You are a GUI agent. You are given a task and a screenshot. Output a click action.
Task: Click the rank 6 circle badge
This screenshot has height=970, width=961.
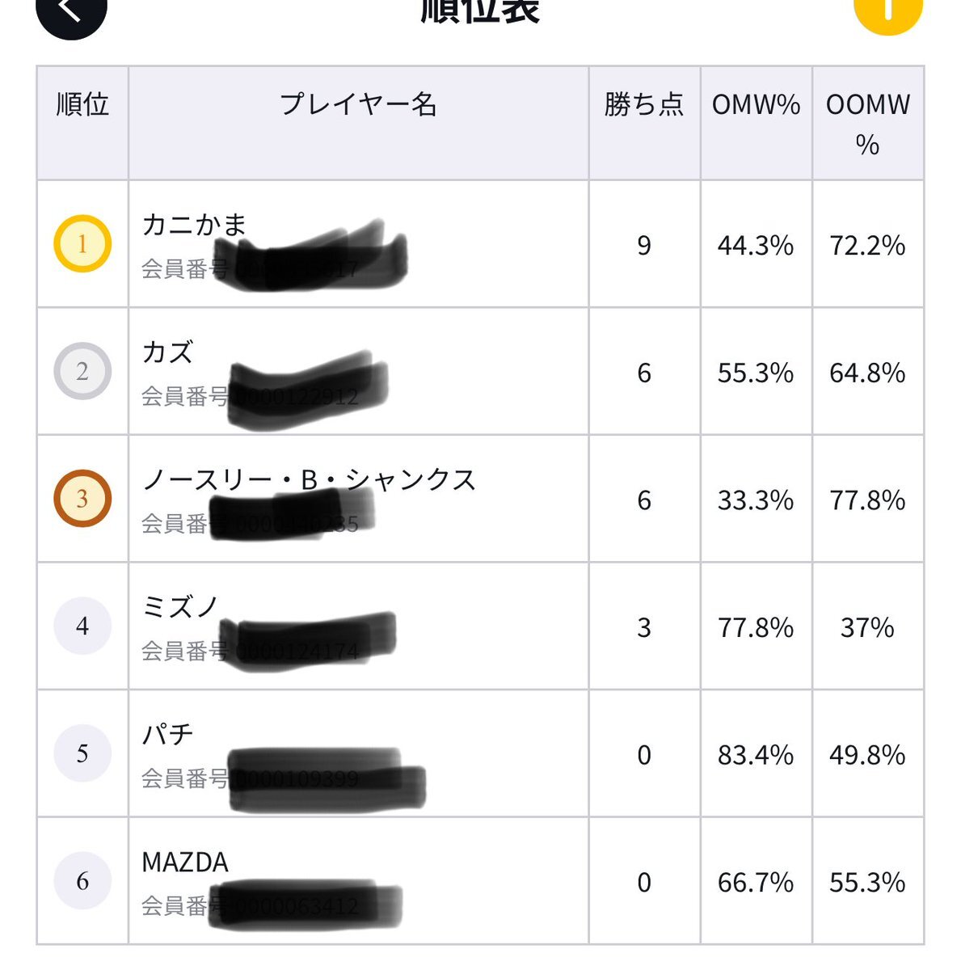point(82,880)
